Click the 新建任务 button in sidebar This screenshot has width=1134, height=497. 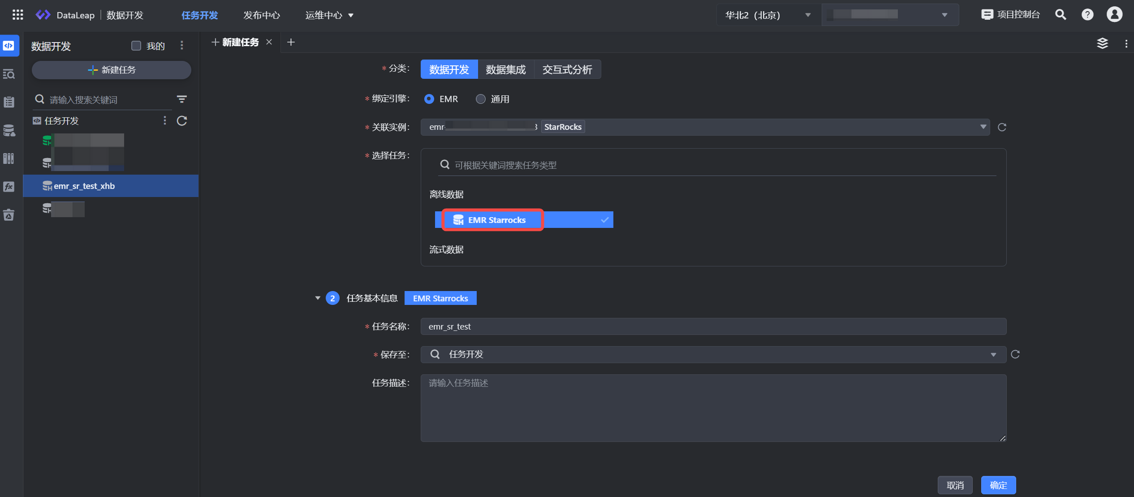(112, 70)
